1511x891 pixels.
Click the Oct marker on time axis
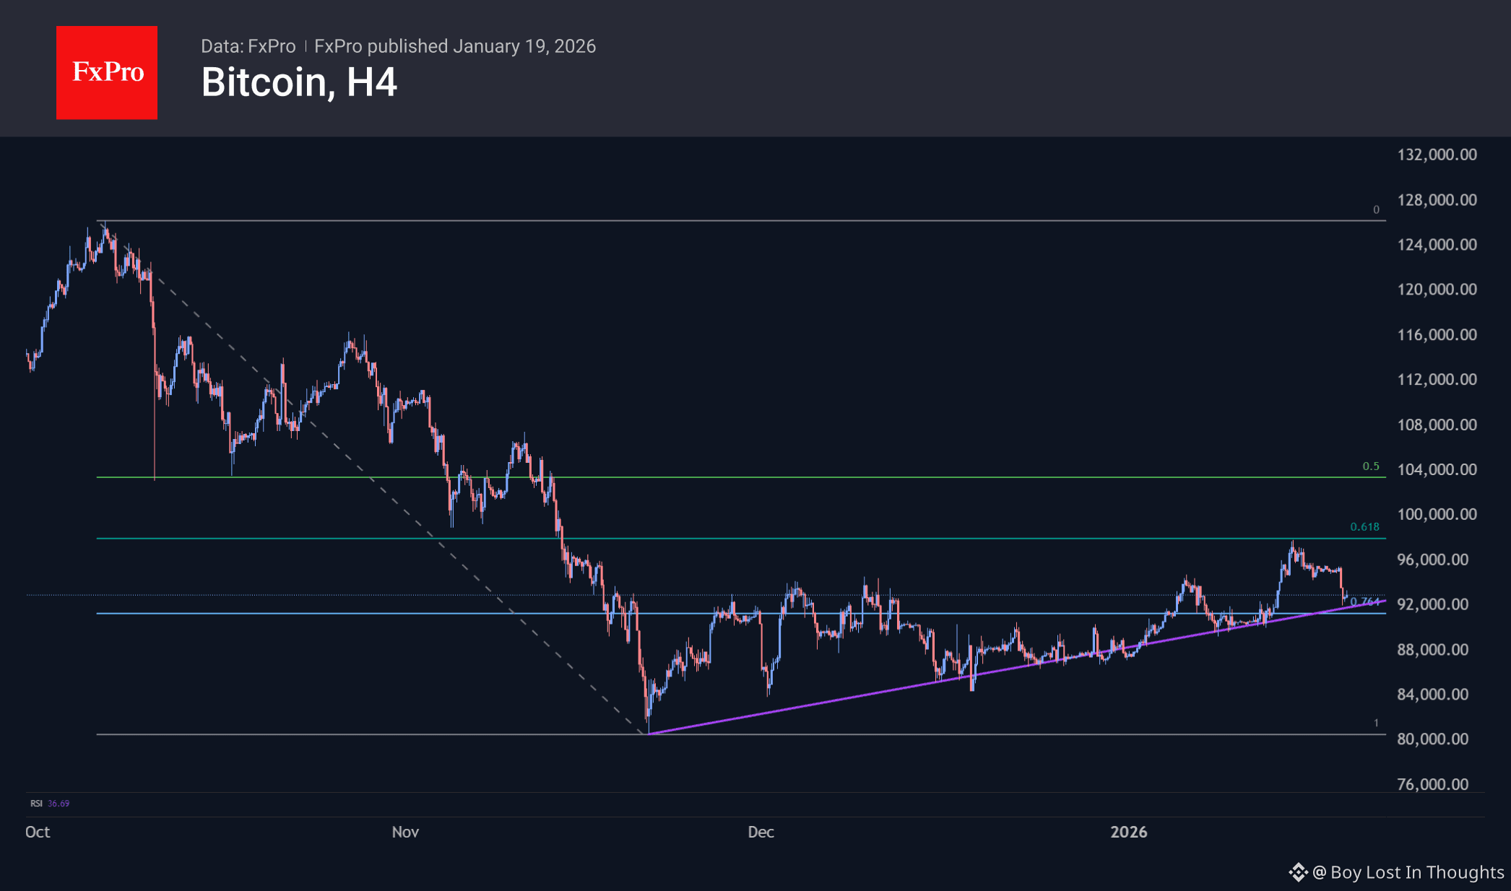tap(38, 832)
